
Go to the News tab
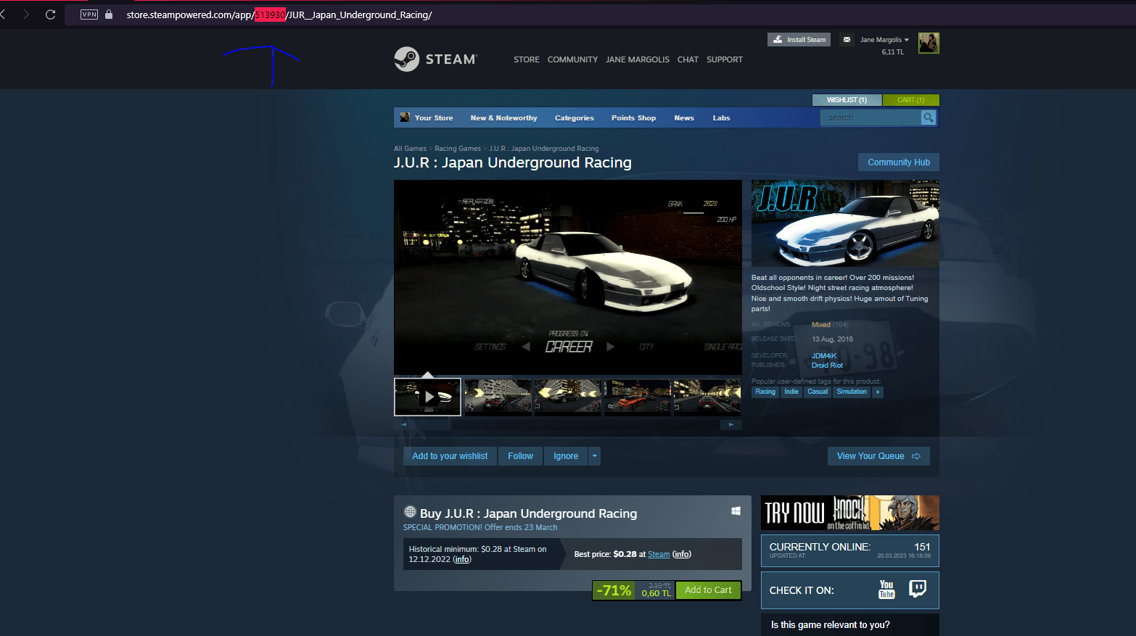click(684, 117)
